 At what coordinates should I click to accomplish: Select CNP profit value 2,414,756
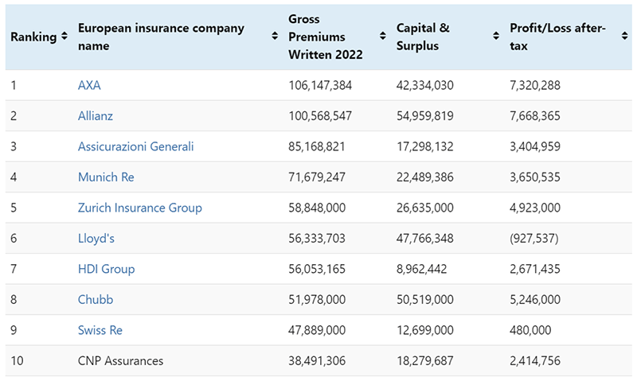[x=535, y=360]
